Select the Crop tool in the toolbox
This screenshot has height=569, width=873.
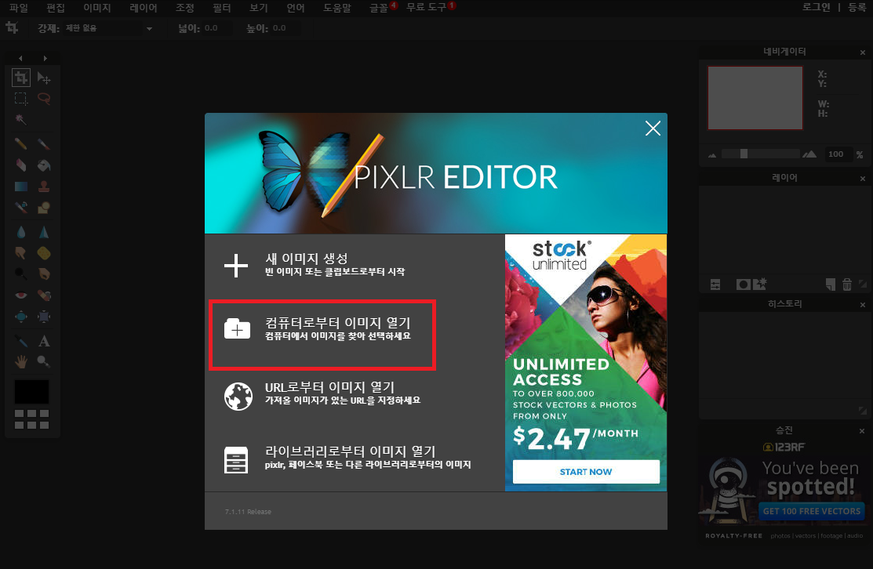pos(21,78)
